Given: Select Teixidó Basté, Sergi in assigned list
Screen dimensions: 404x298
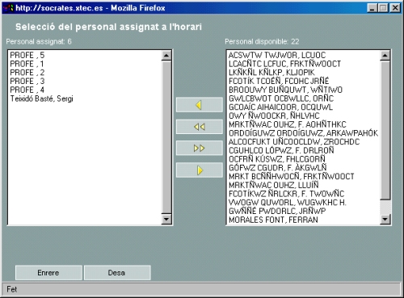Looking at the screenshot, I should [x=41, y=99].
